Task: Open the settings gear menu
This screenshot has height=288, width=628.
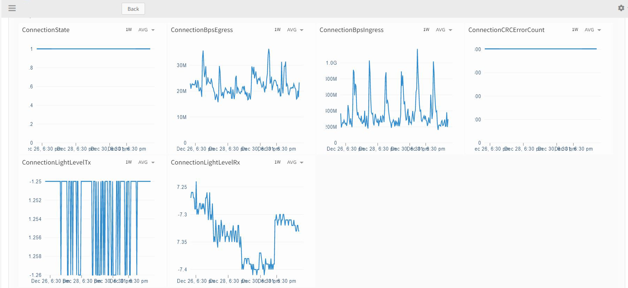Action: point(621,8)
